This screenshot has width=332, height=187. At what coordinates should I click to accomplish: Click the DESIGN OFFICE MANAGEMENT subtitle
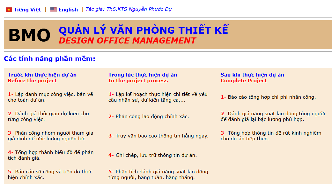127,41
